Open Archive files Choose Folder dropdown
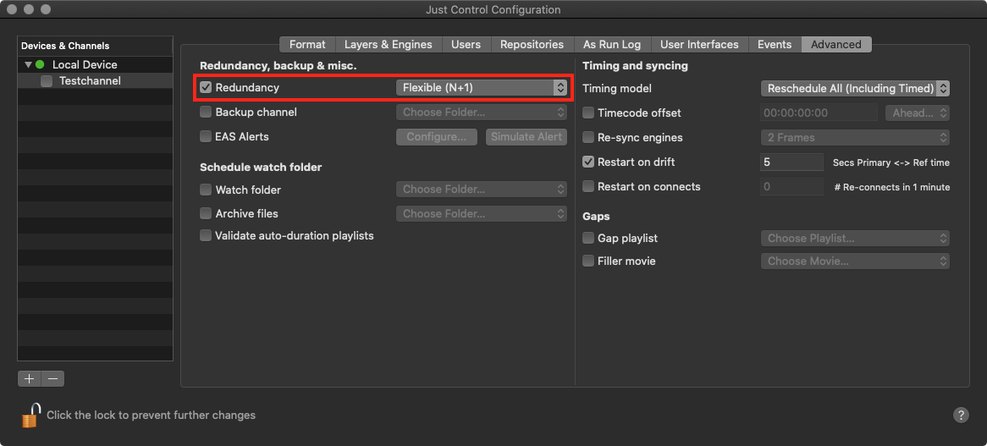The height and width of the screenshot is (446, 987). click(x=482, y=214)
